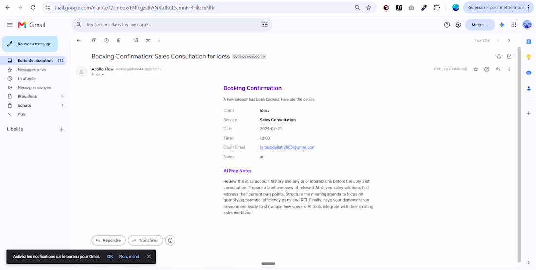Archive the open email
The height and width of the screenshot is (270, 536).
coord(94,40)
